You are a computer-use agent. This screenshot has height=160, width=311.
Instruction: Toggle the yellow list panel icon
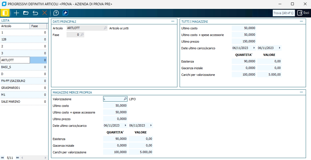click(5, 13)
